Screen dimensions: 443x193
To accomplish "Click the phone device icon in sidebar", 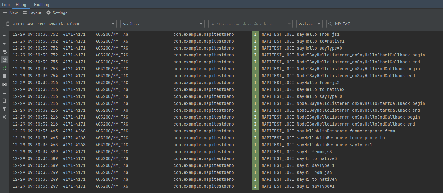I will pyautogui.click(x=4, y=101).
